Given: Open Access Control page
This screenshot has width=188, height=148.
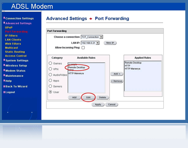Looking at the screenshot, I should [x=16, y=56].
